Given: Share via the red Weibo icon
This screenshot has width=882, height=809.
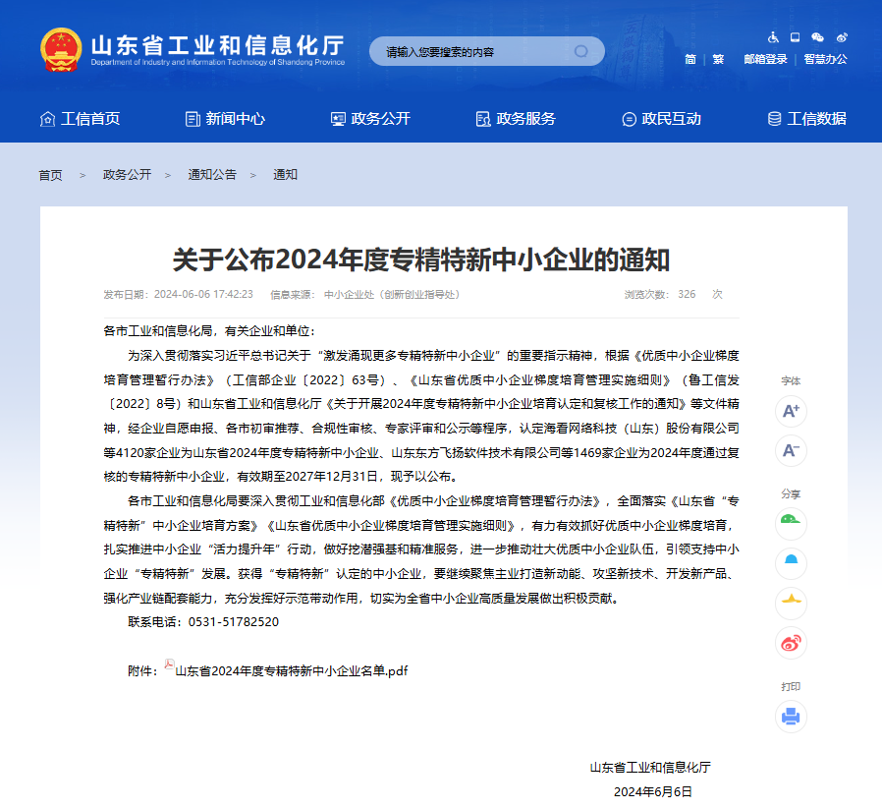Looking at the screenshot, I should (791, 643).
